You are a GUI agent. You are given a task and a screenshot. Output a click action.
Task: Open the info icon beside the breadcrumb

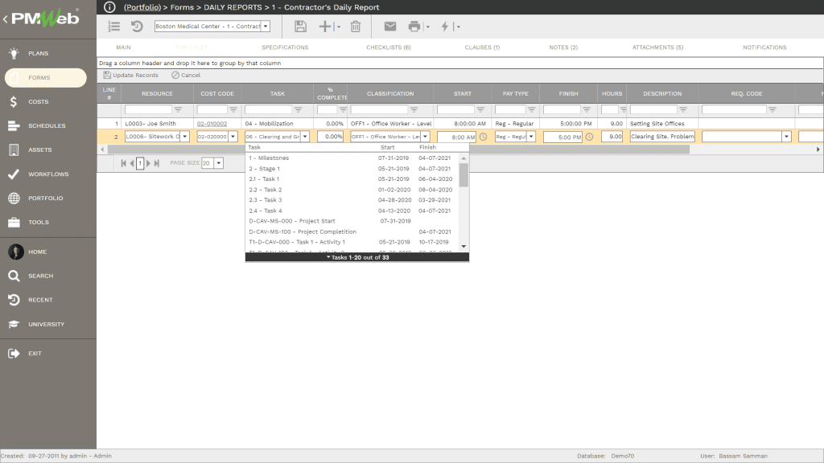point(109,6)
